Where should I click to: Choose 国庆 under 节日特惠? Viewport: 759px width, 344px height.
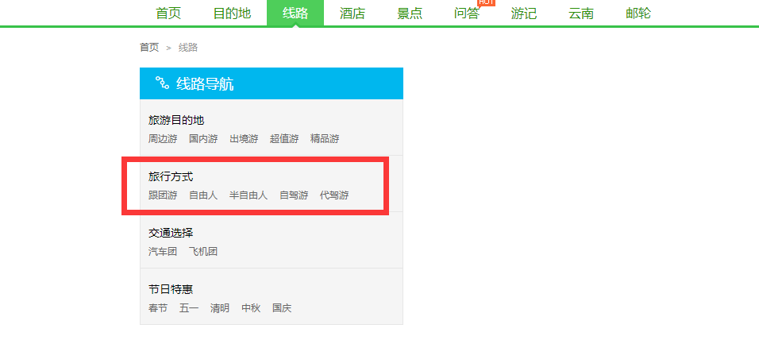[282, 308]
